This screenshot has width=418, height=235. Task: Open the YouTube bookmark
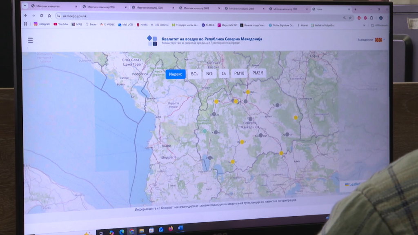61,24
